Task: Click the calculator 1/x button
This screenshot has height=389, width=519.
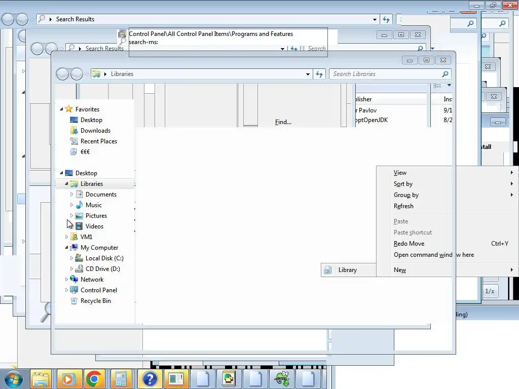Action: point(490,291)
